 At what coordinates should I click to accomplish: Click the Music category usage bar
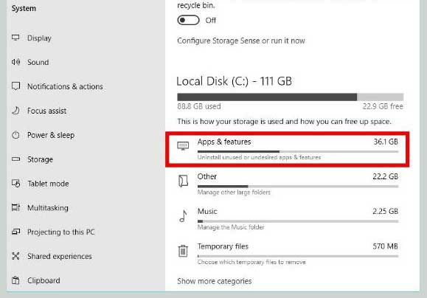tap(298, 221)
